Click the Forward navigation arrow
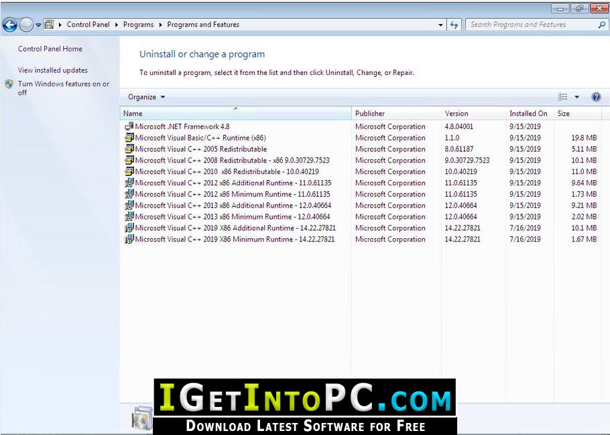The width and height of the screenshot is (610, 435). coord(26,25)
